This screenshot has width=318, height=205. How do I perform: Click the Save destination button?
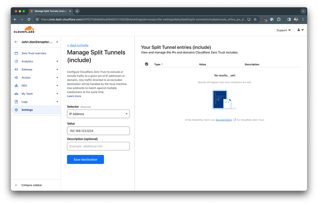tap(85, 159)
